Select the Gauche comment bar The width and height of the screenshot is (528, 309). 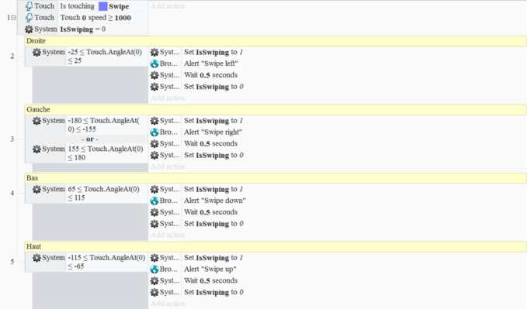click(x=276, y=109)
